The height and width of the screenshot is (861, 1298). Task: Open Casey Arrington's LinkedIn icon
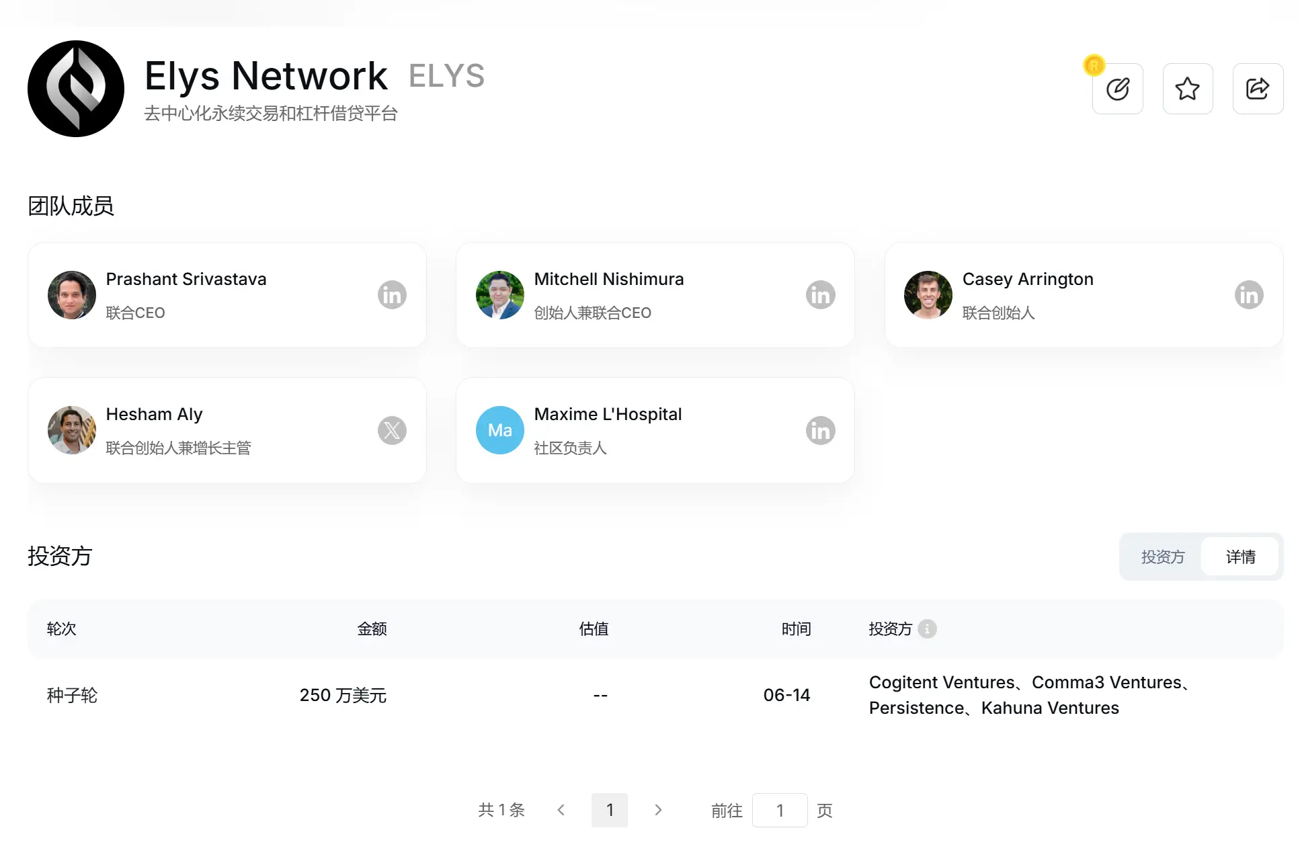(1248, 295)
